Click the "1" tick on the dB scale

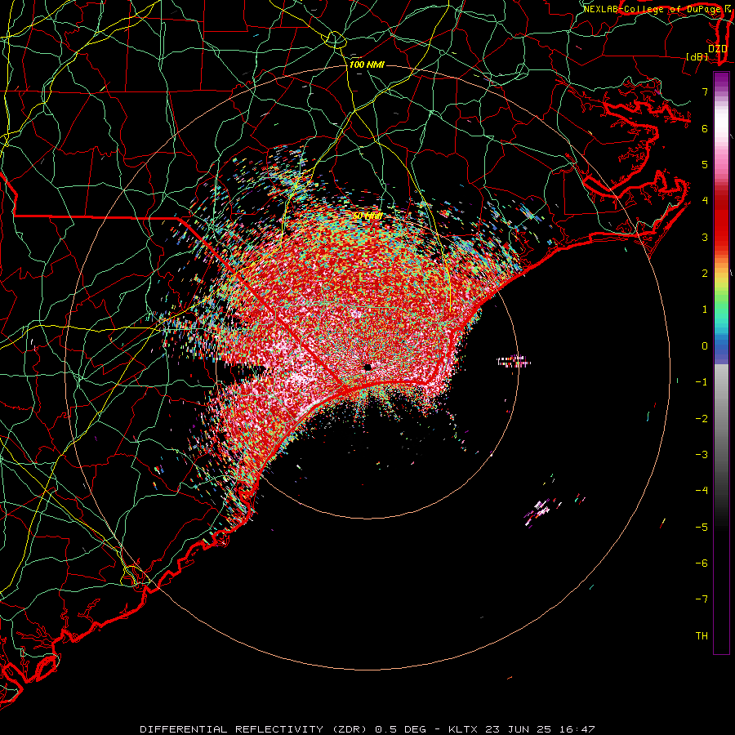tap(705, 310)
